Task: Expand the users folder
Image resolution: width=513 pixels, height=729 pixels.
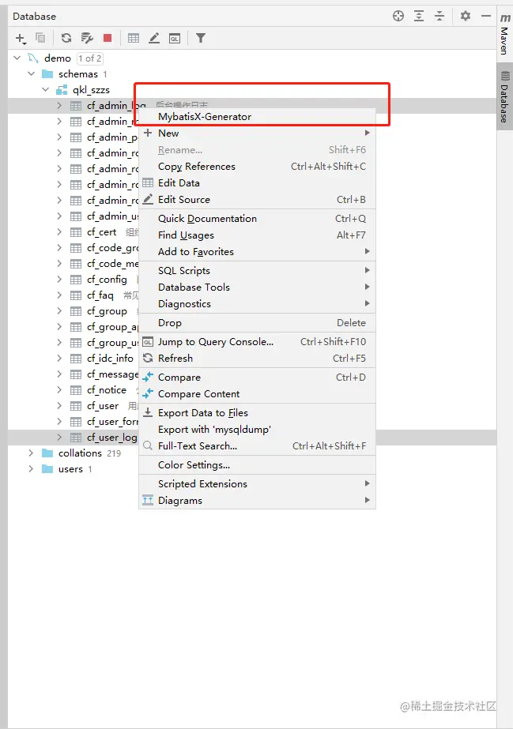Action: point(31,468)
